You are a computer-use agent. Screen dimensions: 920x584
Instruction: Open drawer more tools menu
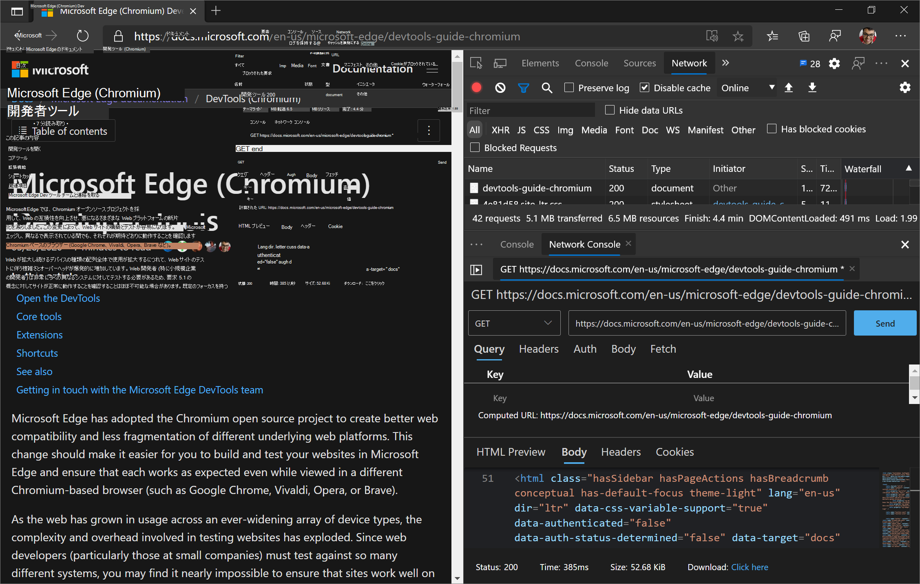(476, 244)
